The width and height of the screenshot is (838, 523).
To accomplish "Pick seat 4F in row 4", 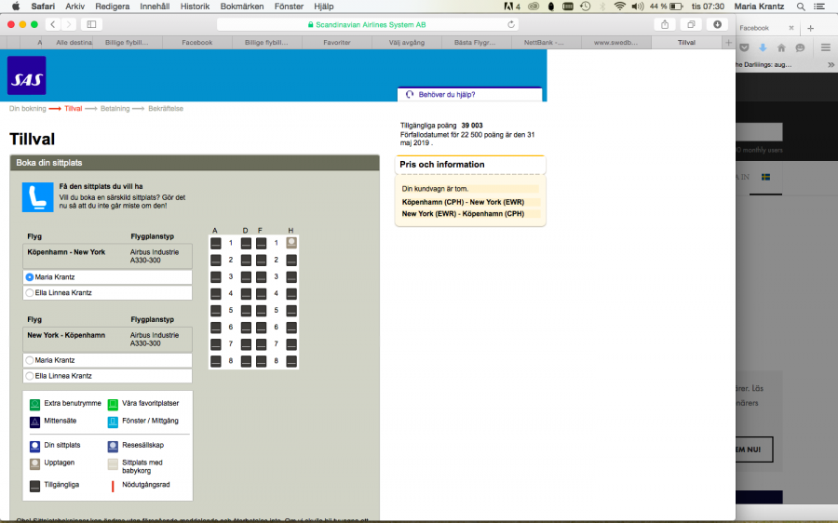I will (261, 294).
